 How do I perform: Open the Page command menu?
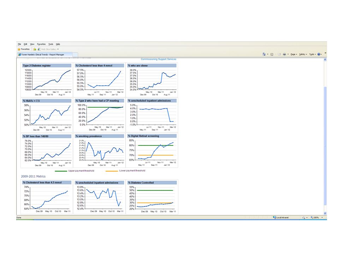(294, 54)
